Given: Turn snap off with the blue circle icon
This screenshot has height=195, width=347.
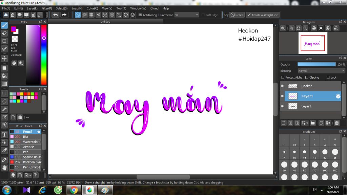Looking at the screenshot, I should 78,15.
